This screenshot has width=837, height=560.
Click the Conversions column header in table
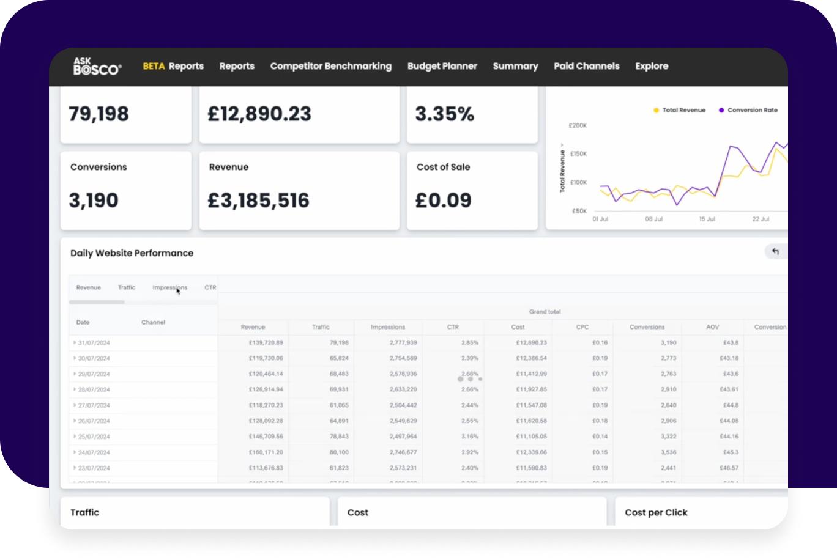(x=647, y=327)
